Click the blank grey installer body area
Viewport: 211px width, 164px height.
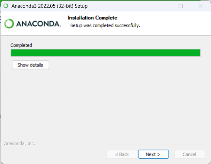click(x=105, y=105)
